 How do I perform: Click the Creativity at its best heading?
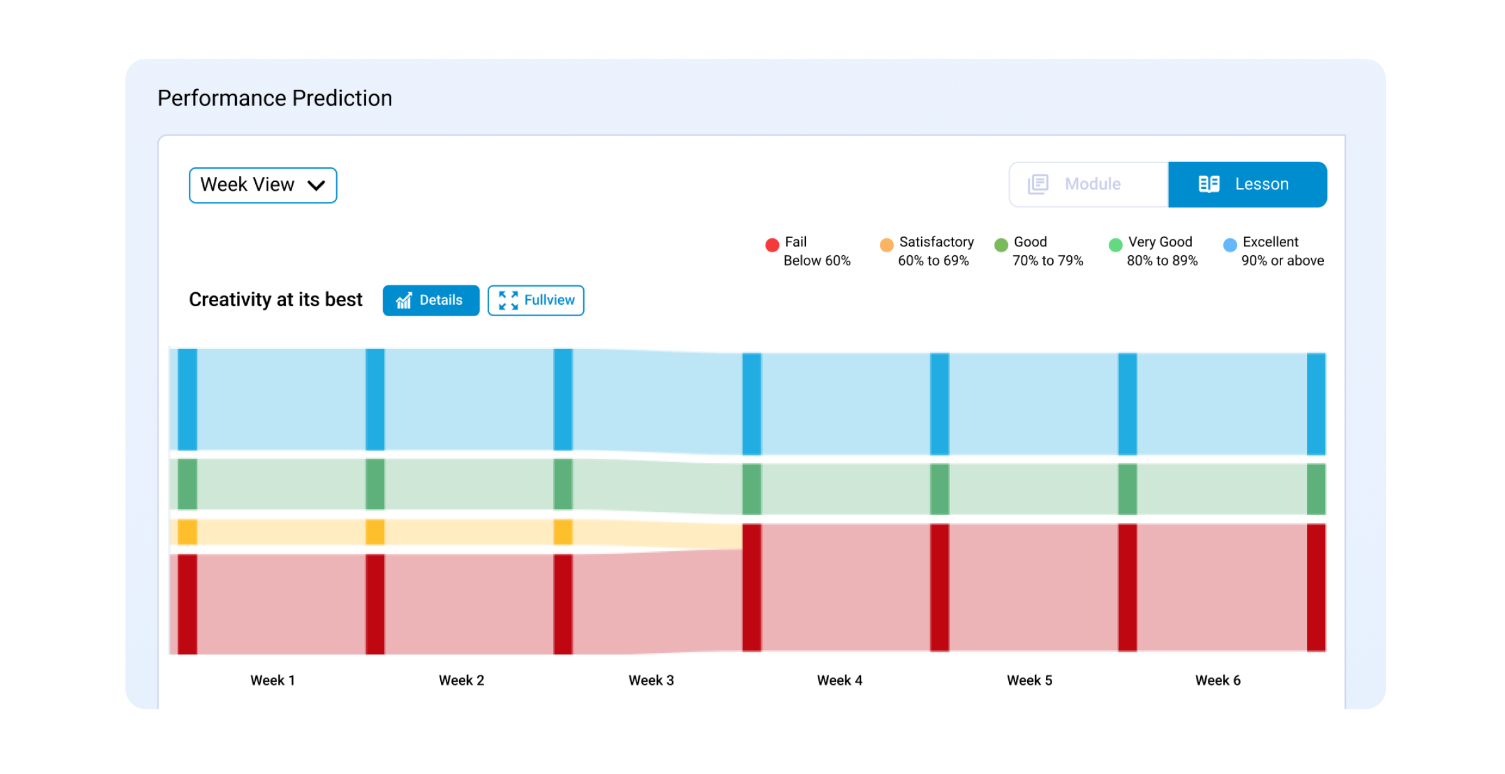click(276, 300)
